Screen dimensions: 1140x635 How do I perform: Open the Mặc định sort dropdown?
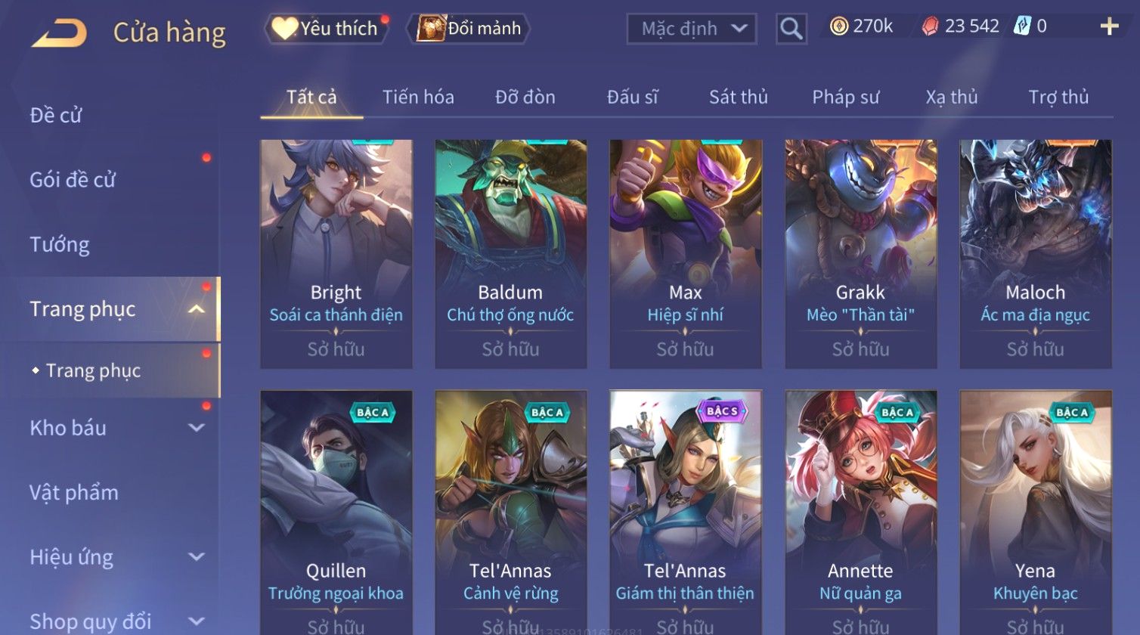point(692,29)
